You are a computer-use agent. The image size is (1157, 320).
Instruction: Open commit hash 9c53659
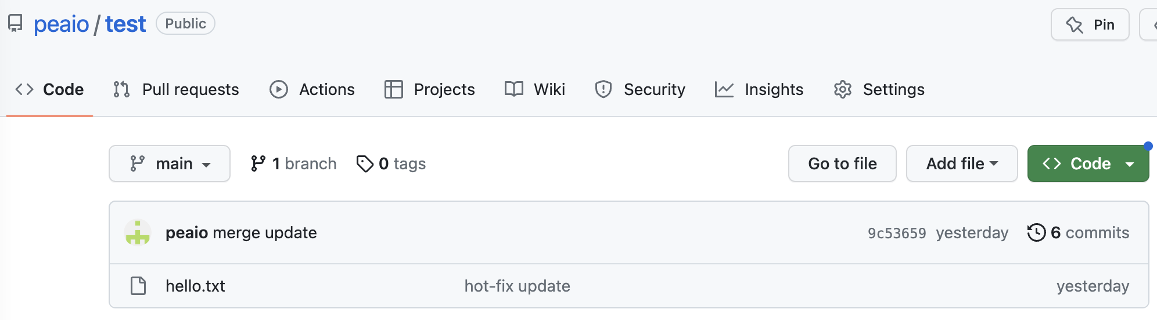point(897,233)
